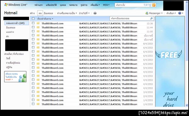Open รูปถ่าย in top navigation

pos(84,5)
